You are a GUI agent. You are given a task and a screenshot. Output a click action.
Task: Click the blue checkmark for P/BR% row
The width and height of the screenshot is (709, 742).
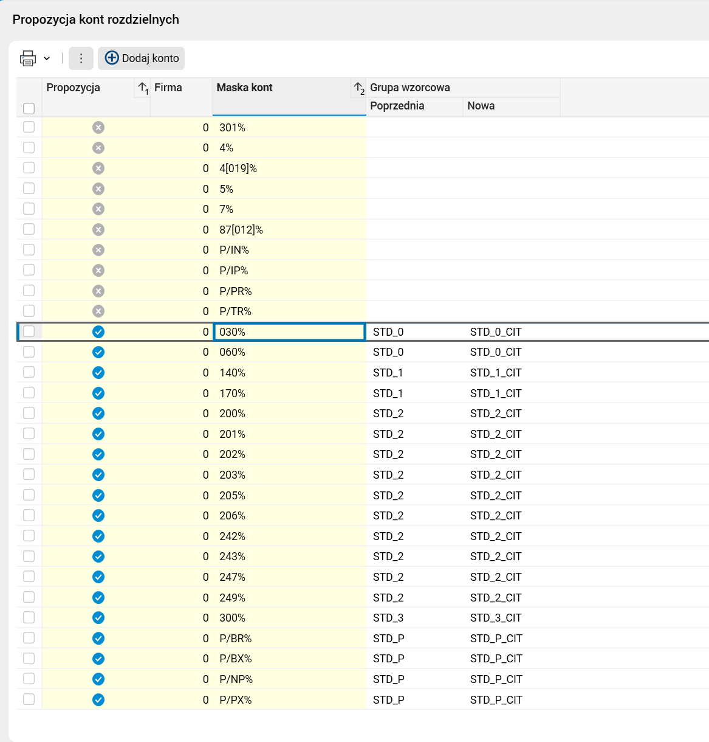point(98,638)
